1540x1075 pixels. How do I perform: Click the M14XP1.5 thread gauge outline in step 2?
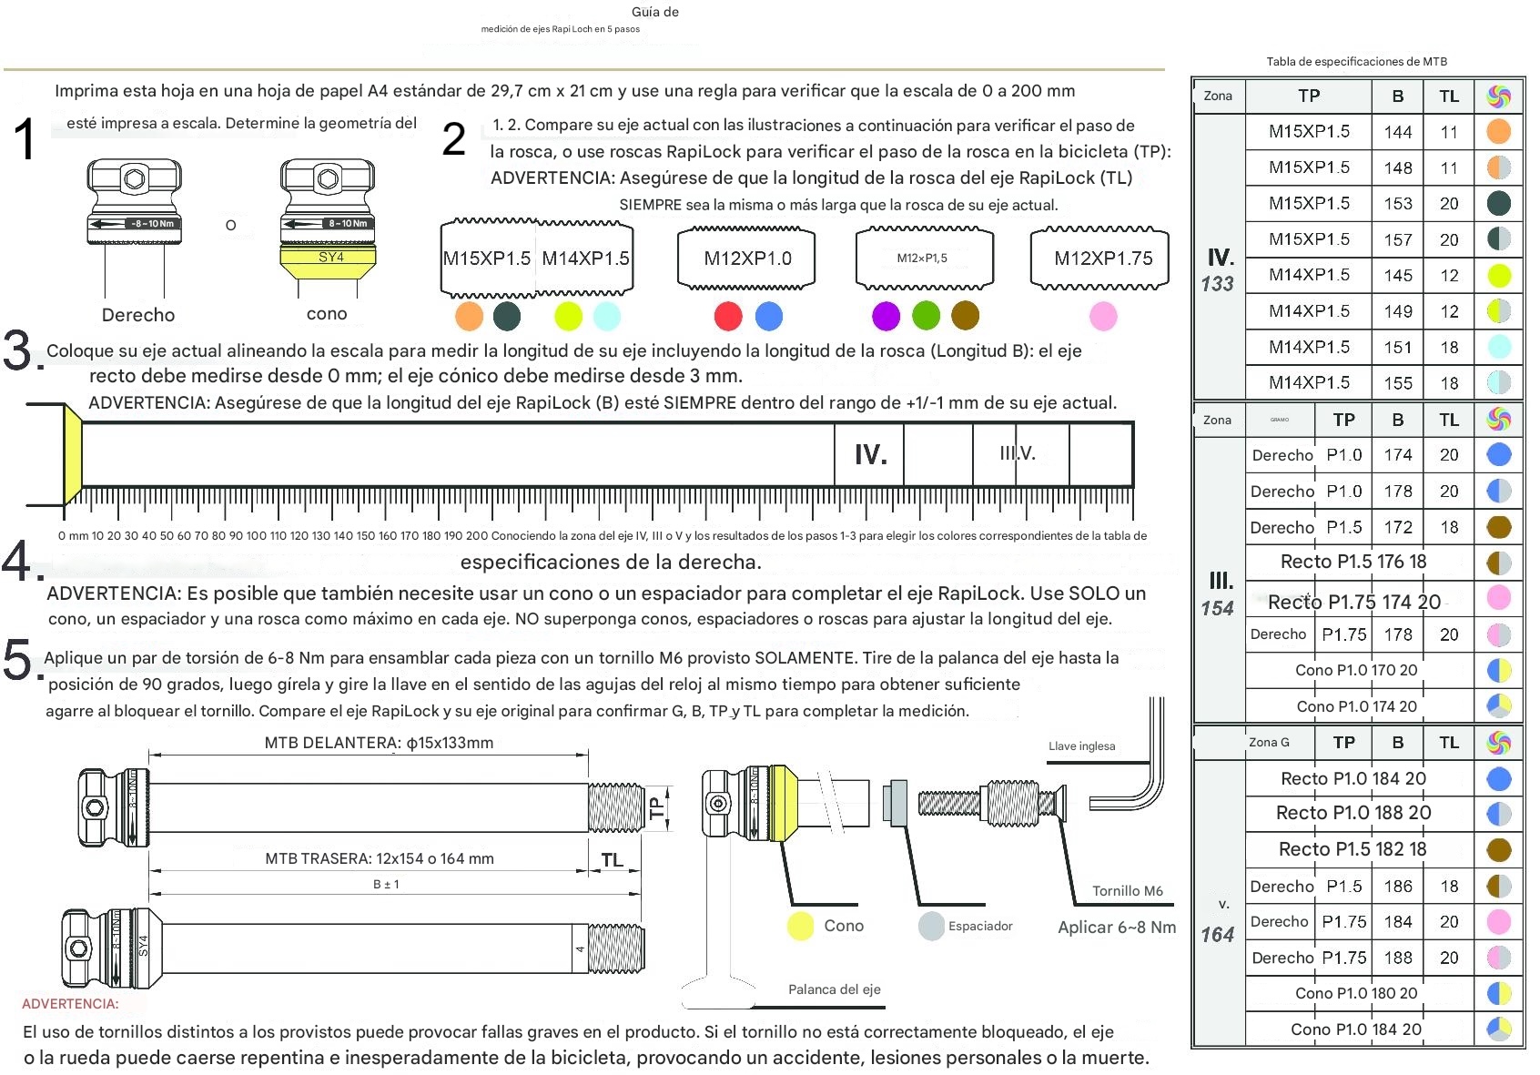point(584,259)
